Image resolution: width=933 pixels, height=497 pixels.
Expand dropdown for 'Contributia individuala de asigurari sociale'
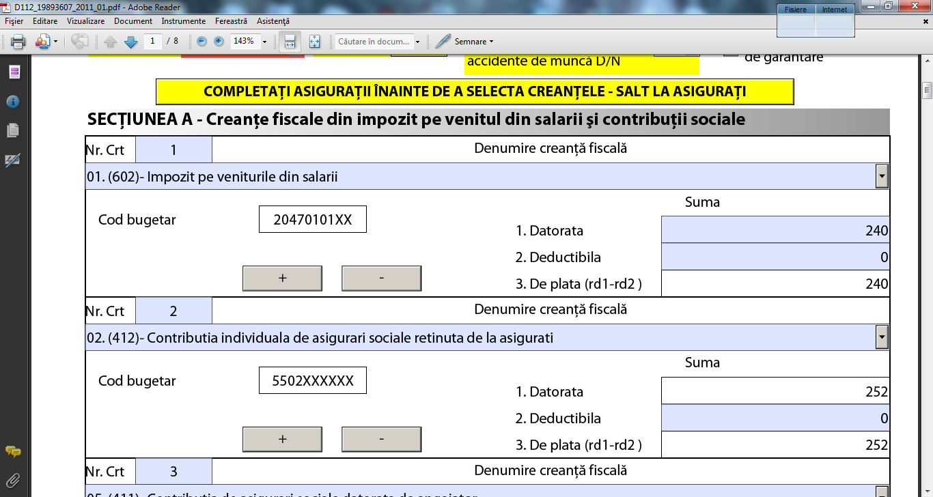tap(882, 337)
